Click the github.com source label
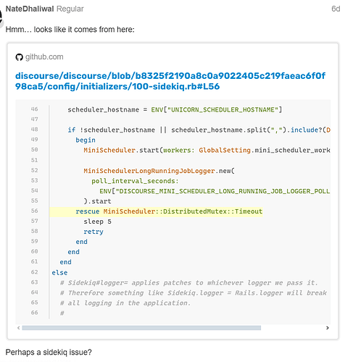The width and height of the screenshot is (345, 362). coord(44,57)
